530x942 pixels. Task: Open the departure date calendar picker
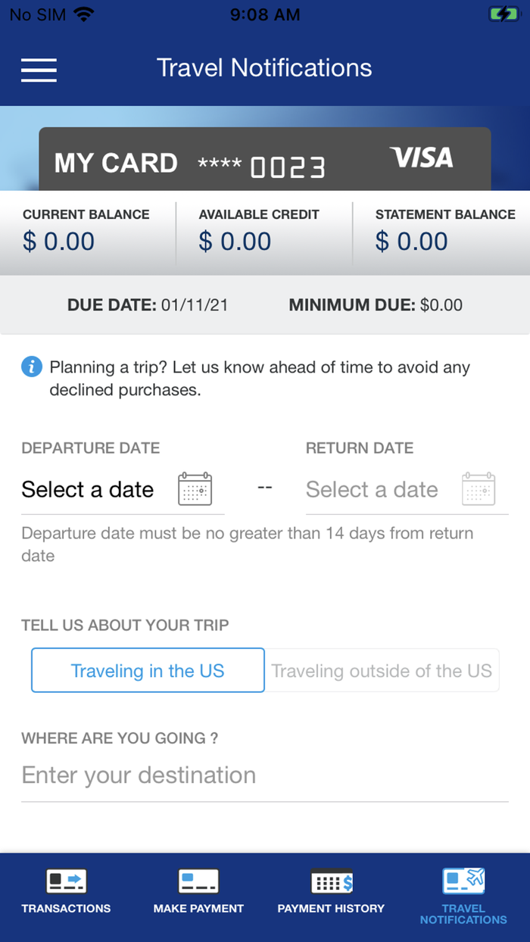point(195,489)
